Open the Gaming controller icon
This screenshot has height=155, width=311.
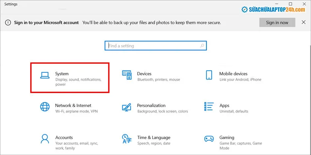pos(209,138)
